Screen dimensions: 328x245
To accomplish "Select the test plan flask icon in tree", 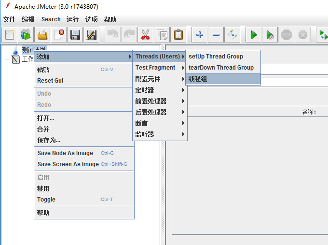I will 16,50.
